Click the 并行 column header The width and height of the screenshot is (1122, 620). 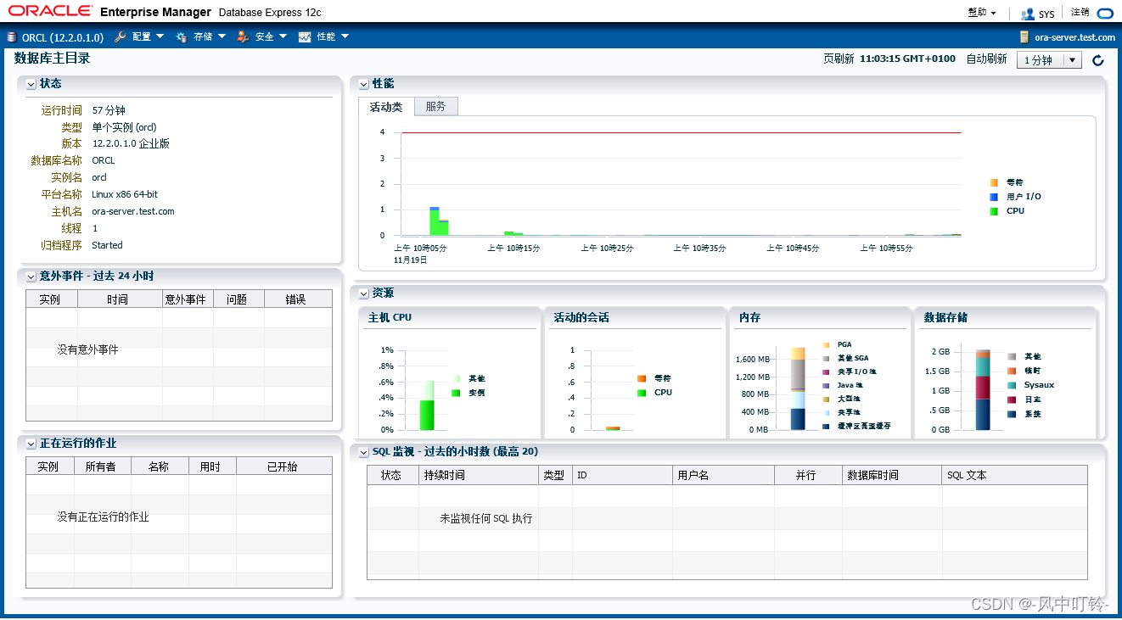[x=808, y=475]
